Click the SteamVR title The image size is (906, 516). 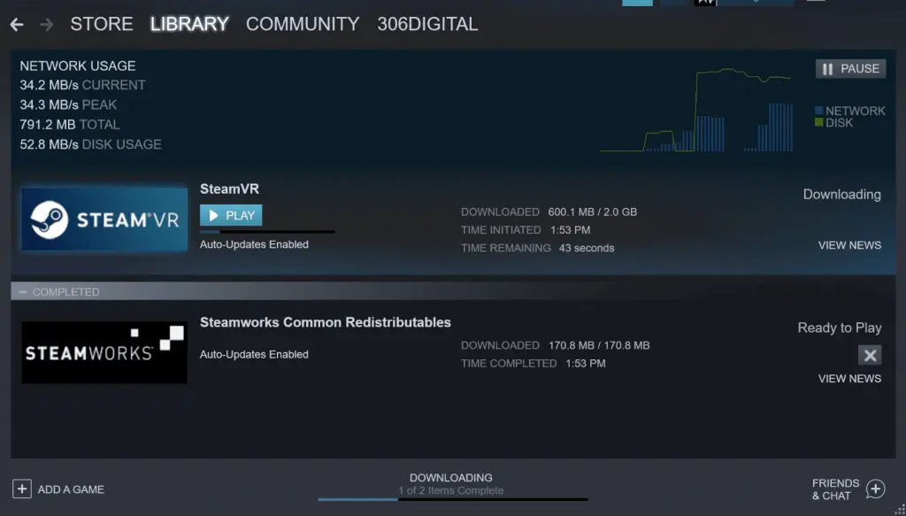tap(229, 189)
